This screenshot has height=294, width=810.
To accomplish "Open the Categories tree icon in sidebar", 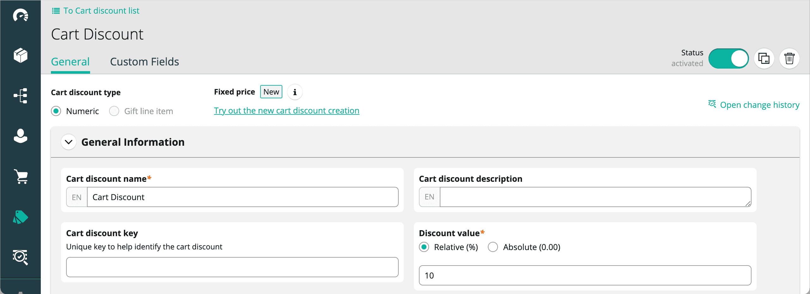I will click(x=21, y=96).
